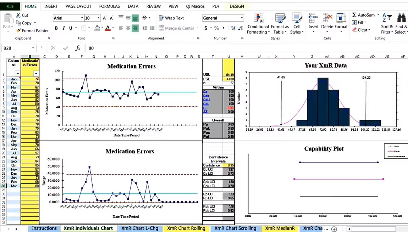Click Increase Decimal icon
408x232 pixels.
[233, 28]
